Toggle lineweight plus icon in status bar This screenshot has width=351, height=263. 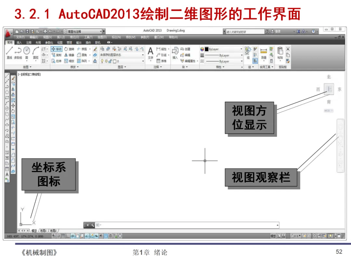coord(101,236)
